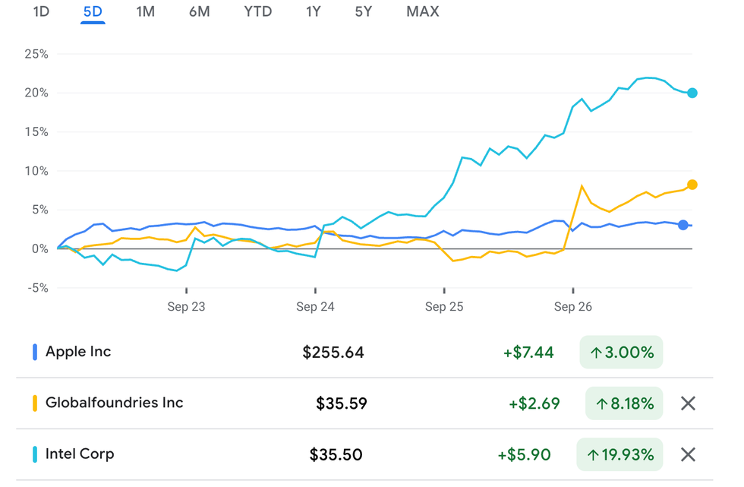Switch to the 5Y range
Screen dimensions: 744x487
364,11
